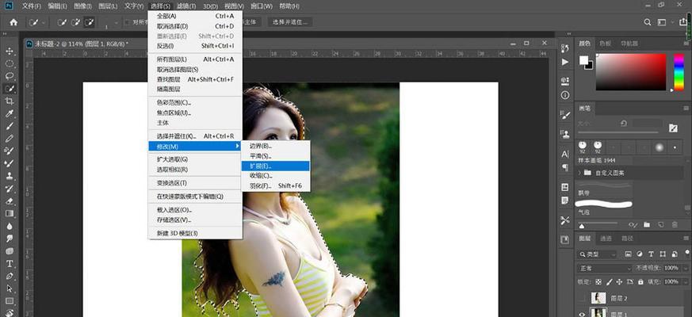Screen dimensions: 692x317
Task: Toggle lock position icon
Action: [619, 281]
